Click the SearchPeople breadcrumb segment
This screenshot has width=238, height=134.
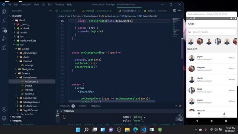coord(150,16)
